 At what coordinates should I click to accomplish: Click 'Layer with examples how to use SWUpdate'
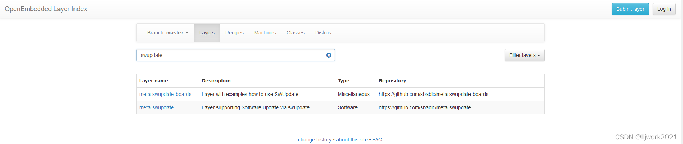pyautogui.click(x=250, y=94)
